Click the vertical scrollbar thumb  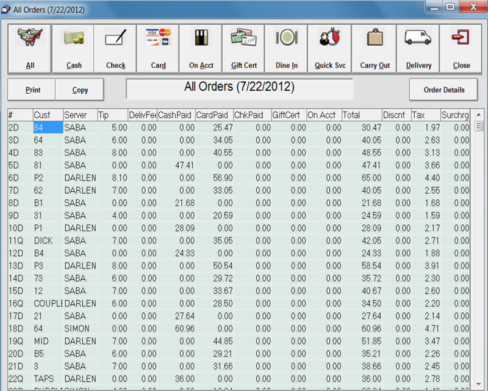point(479,126)
